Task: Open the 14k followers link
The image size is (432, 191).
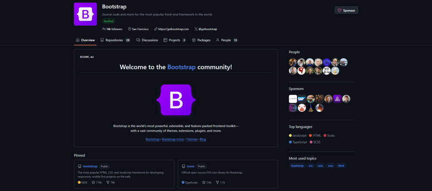Action: (112, 29)
